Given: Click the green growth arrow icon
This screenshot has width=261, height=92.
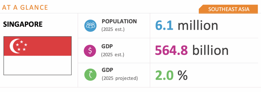Looking at the screenshot, I should 90,75.
